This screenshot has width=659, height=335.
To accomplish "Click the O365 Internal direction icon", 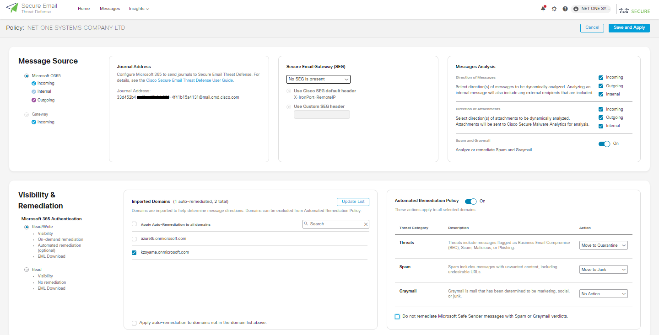I will click(34, 92).
